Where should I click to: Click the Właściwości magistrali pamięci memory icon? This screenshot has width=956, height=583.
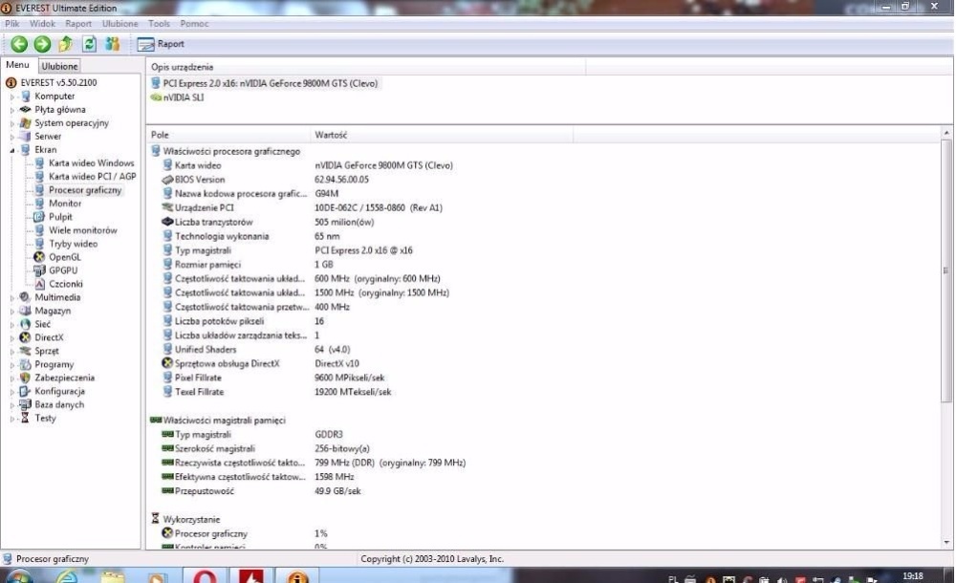156,420
